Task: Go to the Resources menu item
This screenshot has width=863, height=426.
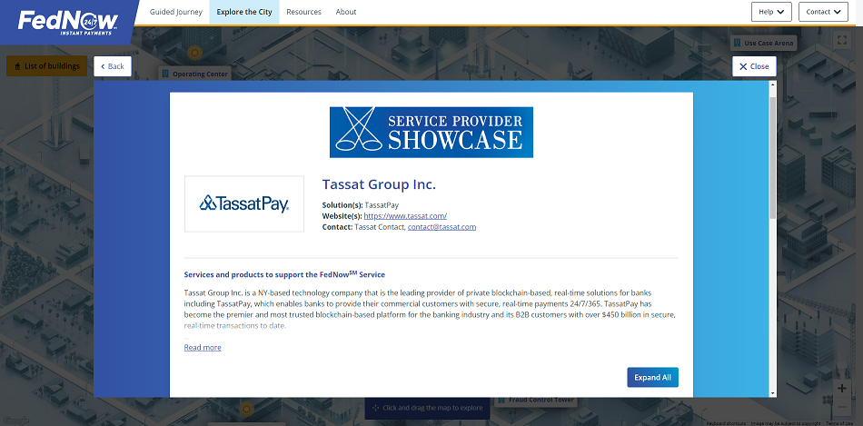Action: tap(303, 12)
